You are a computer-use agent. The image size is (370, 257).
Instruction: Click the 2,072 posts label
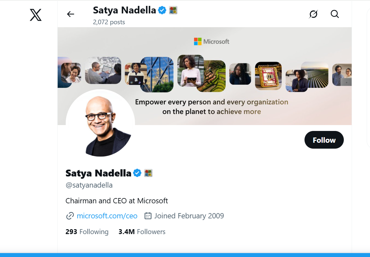(109, 22)
